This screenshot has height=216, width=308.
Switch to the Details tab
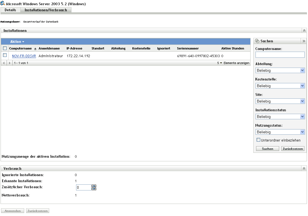click(x=10, y=10)
